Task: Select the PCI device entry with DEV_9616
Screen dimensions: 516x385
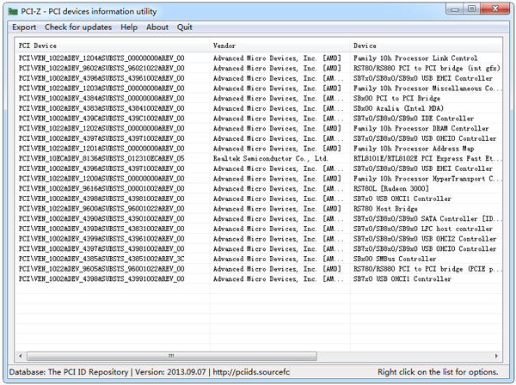Action: [x=101, y=188]
